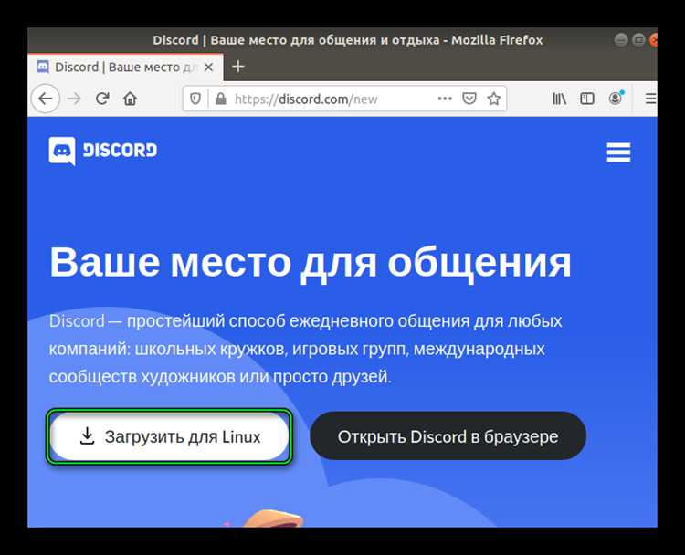685x555 pixels.
Task: Click the Discord logo on the page
Action: [102, 152]
